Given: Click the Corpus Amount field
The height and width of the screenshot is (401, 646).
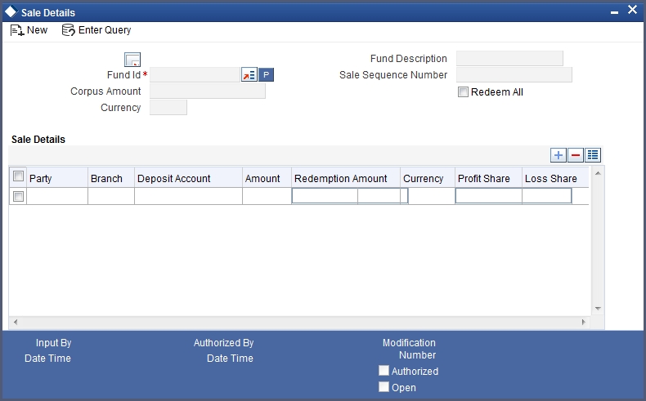Looking at the screenshot, I should click(x=208, y=91).
